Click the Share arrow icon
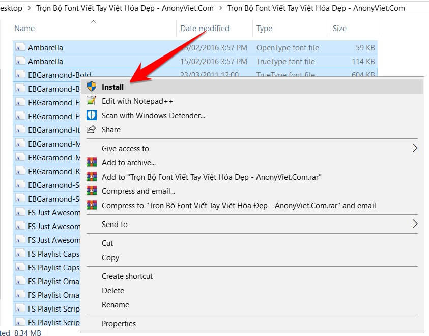The width and height of the screenshot is (429, 336). click(91, 129)
